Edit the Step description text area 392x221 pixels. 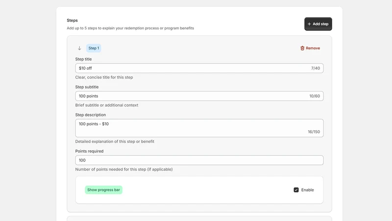coord(199,128)
